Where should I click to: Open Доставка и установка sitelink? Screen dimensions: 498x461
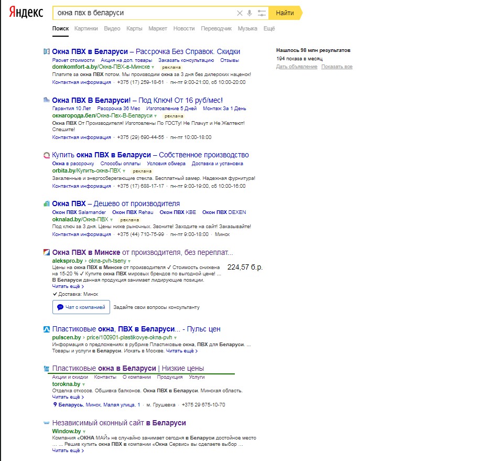(x=217, y=163)
